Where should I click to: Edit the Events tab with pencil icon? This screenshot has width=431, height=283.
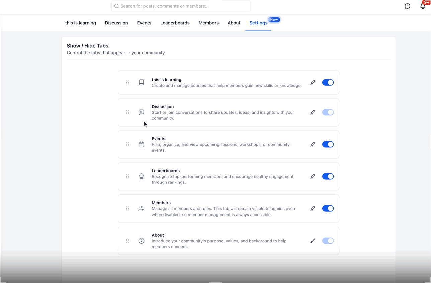pos(313,144)
